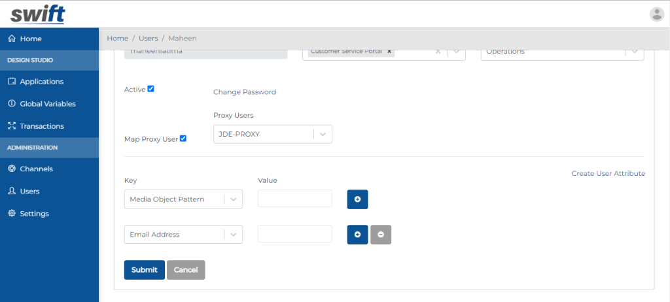Screen dimensions: 670x302
Task: Submit the user form
Action: point(144,270)
